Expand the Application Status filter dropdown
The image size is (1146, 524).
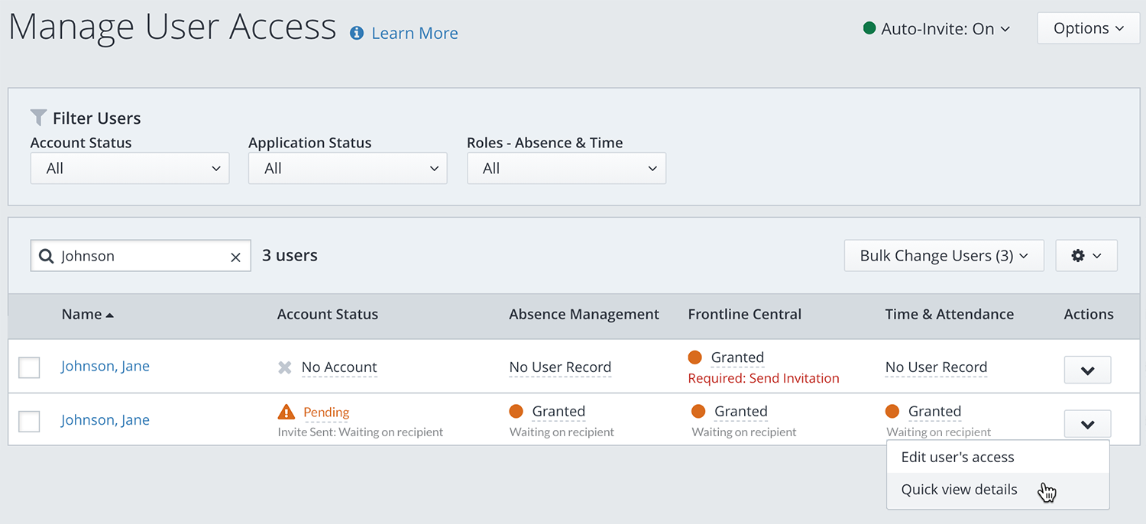click(x=348, y=168)
